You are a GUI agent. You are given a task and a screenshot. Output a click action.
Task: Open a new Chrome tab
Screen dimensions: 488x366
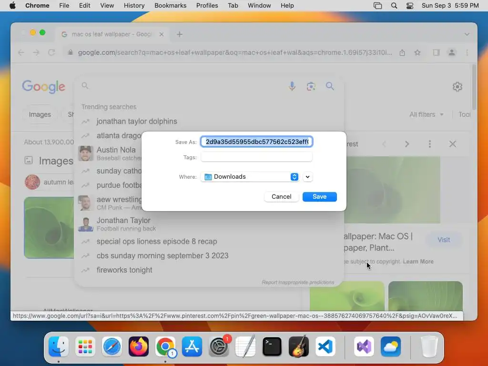(x=180, y=34)
